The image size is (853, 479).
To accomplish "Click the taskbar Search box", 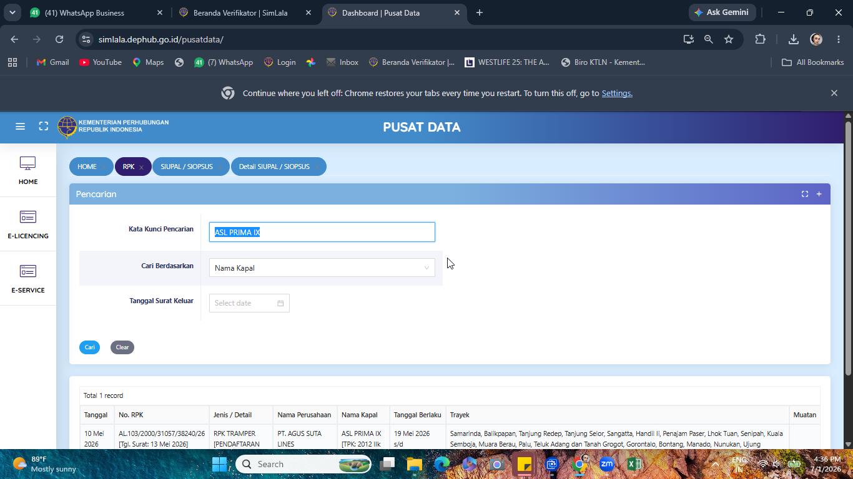I will pos(303,464).
